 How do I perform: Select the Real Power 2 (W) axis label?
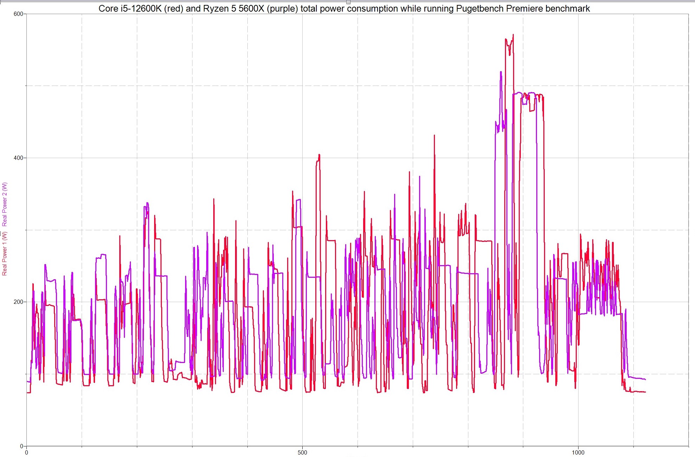tap(4, 204)
